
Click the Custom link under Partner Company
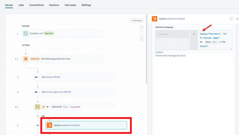tap(159, 52)
